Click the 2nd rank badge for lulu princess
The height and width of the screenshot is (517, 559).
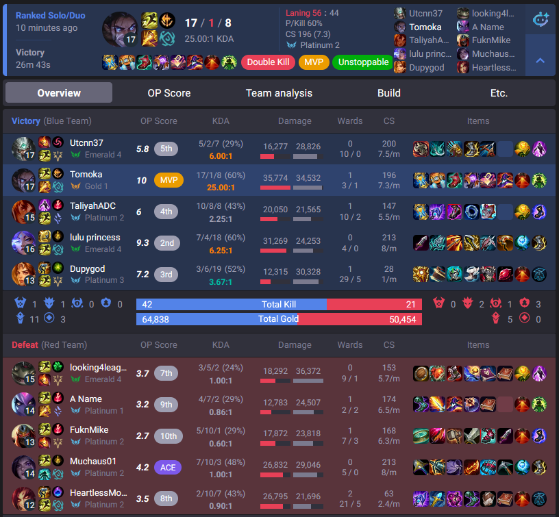[x=167, y=243]
